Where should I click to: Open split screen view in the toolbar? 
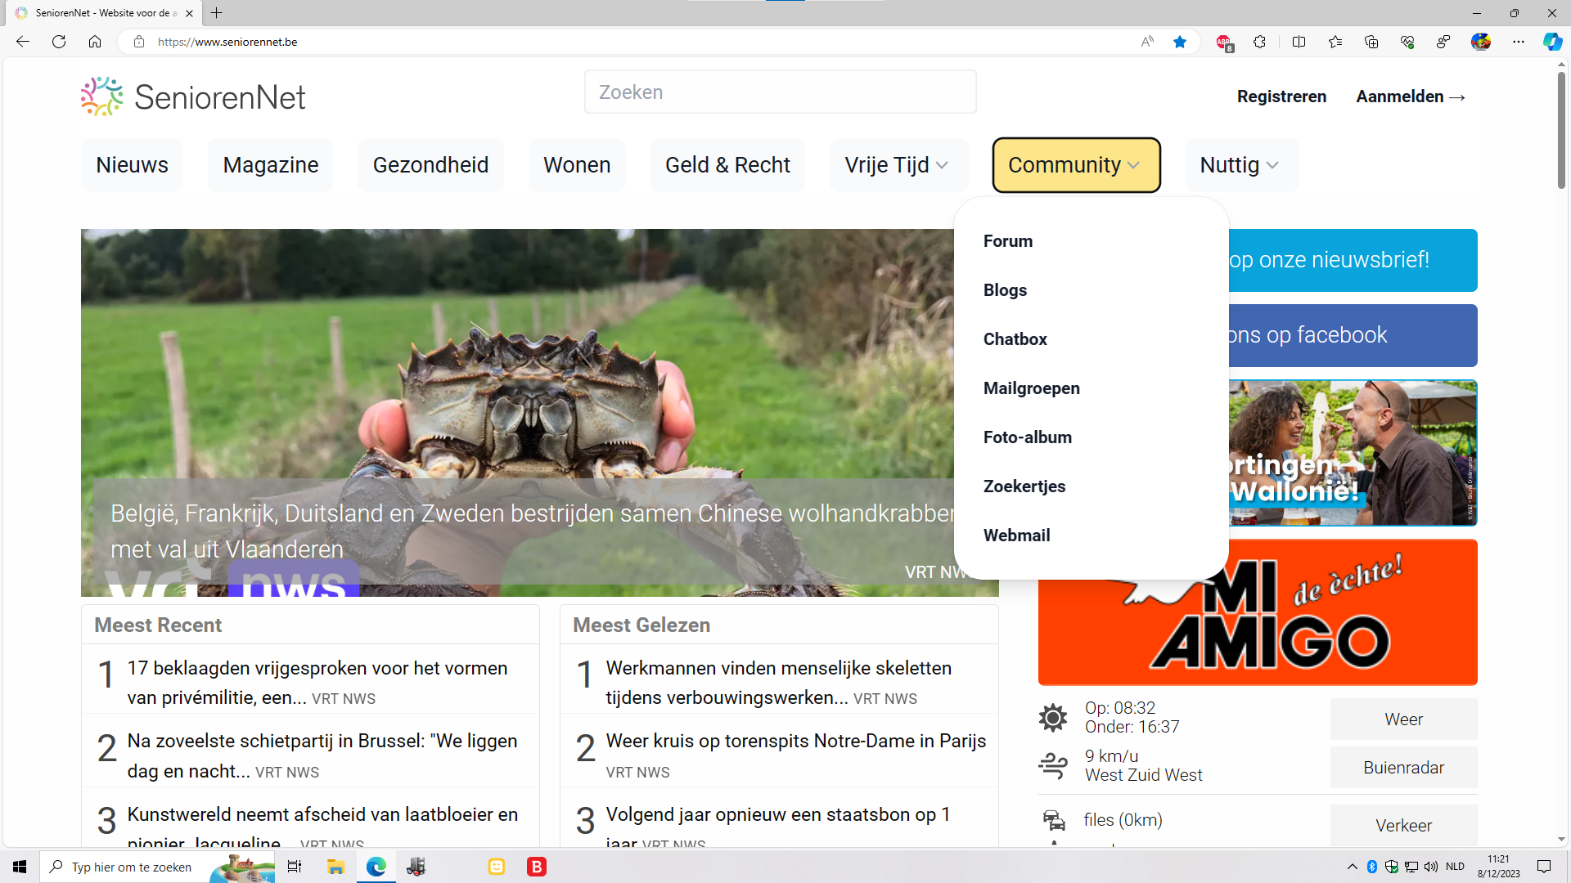coord(1299,42)
